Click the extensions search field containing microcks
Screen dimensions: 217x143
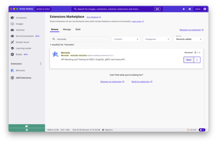coord(80,39)
